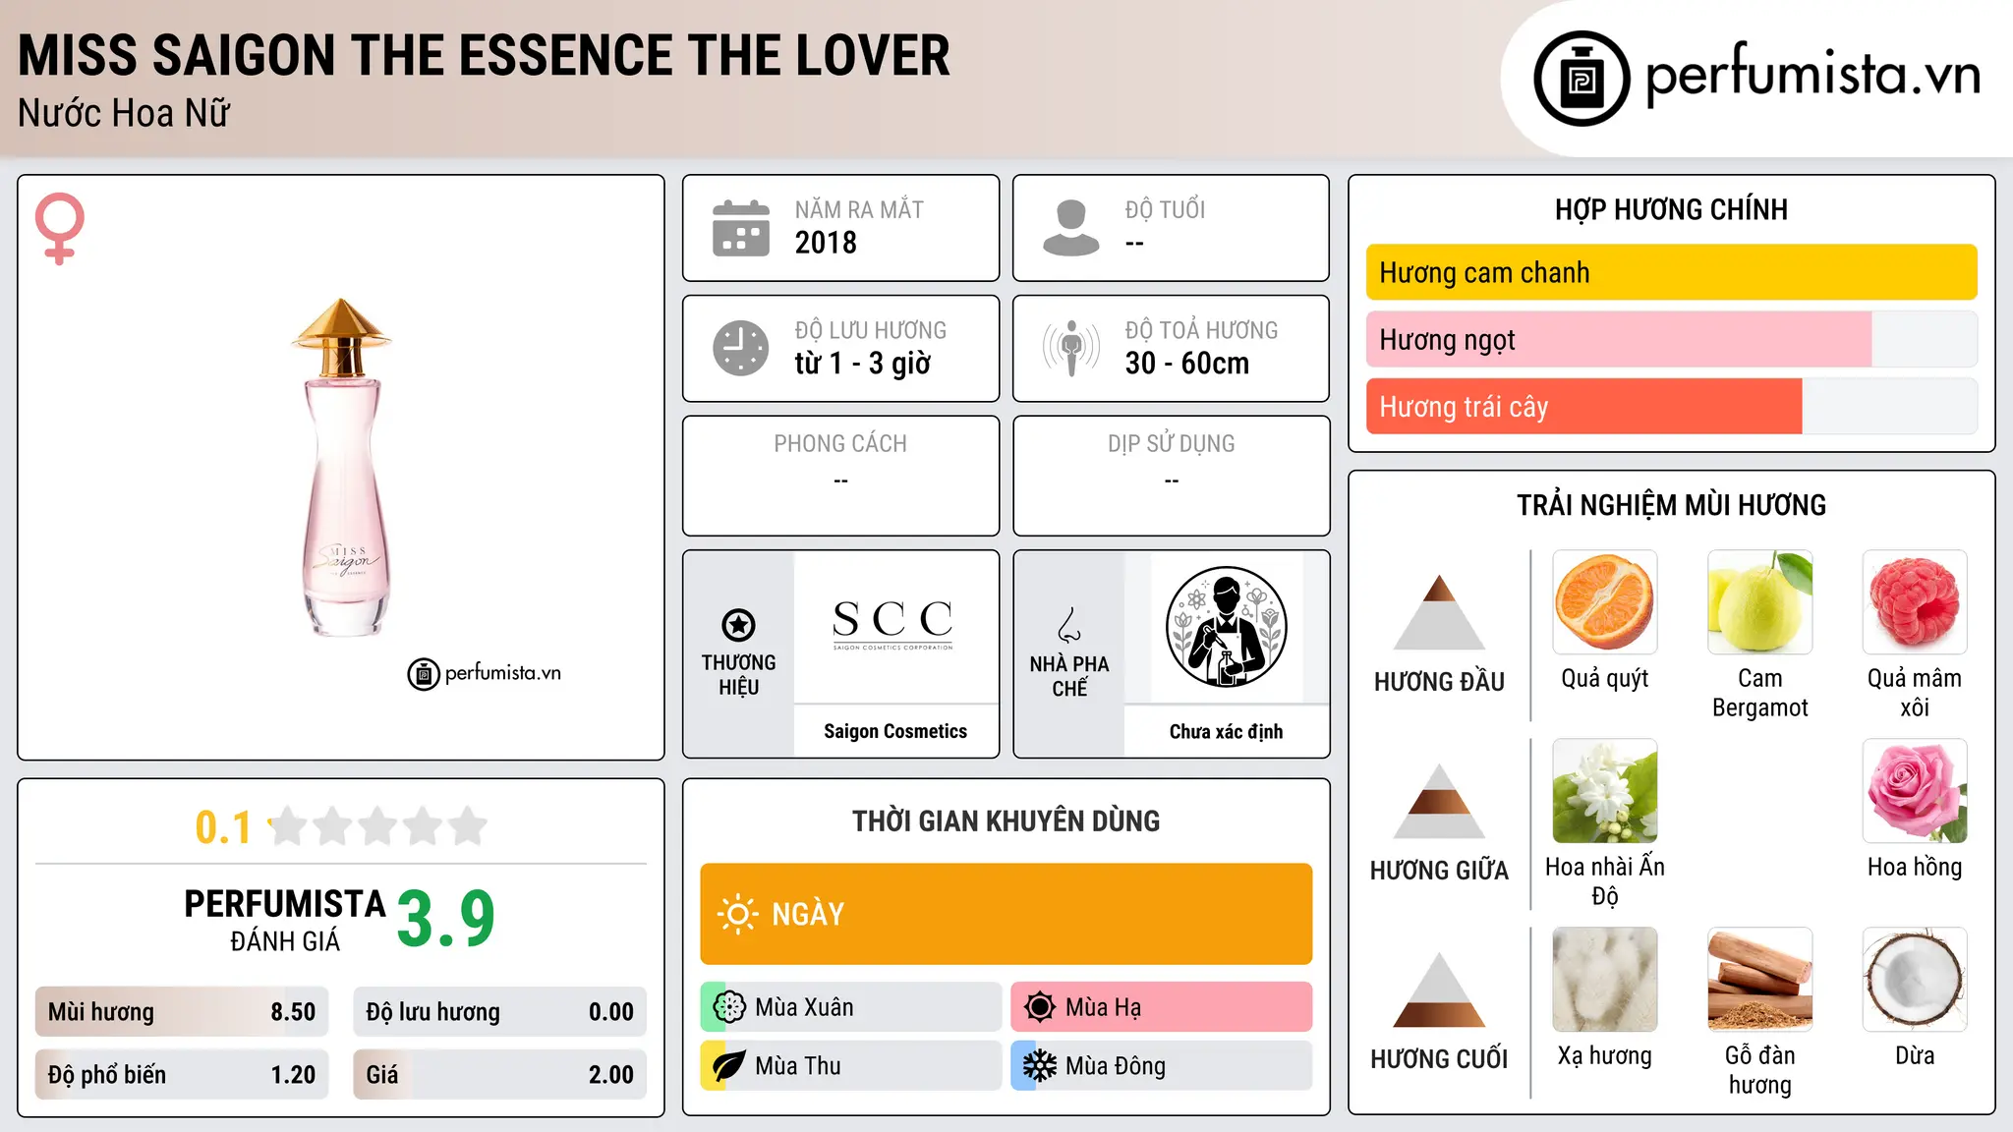This screenshot has height=1132, width=2013.
Task: Select the raspberry (Quả mâm xôi) note image
Action: [1915, 602]
